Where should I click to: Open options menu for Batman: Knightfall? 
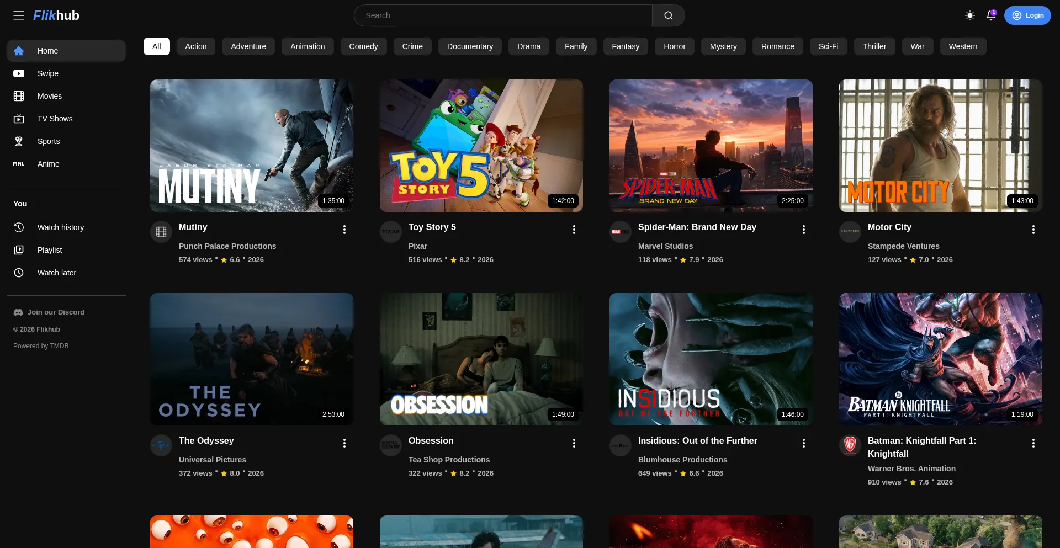(1033, 443)
